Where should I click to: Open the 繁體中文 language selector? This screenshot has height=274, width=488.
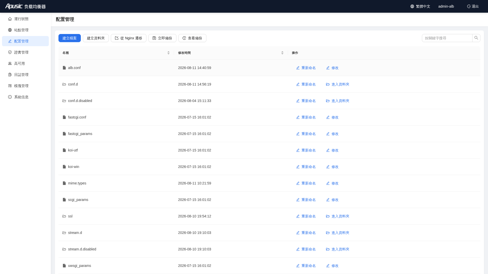tap(420, 6)
